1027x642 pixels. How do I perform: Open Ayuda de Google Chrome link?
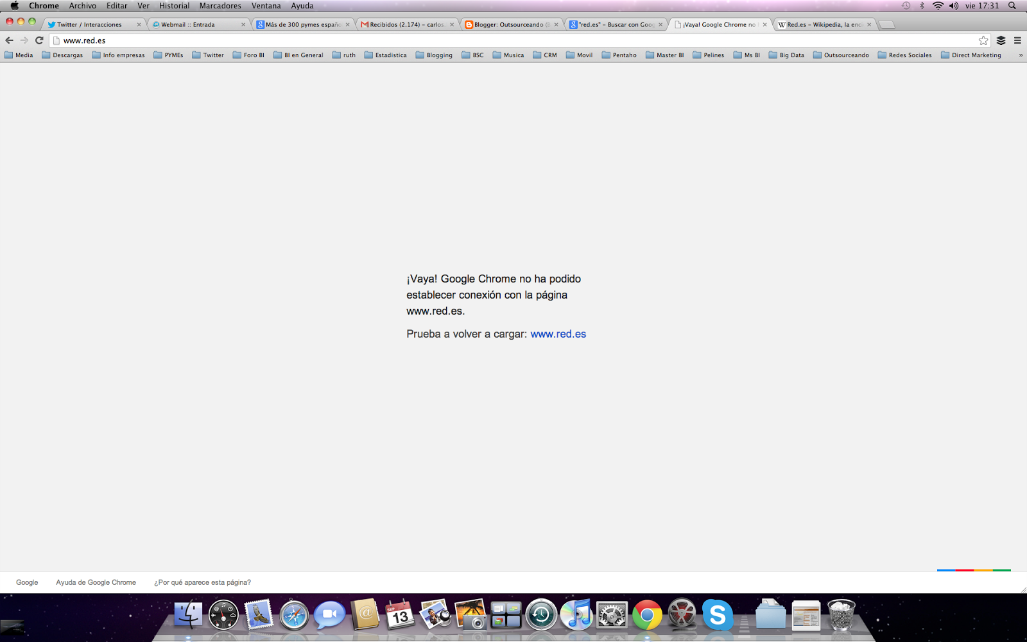click(x=96, y=582)
